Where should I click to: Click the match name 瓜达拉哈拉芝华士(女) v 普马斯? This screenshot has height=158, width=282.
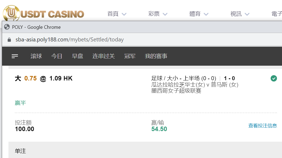click(x=195, y=84)
